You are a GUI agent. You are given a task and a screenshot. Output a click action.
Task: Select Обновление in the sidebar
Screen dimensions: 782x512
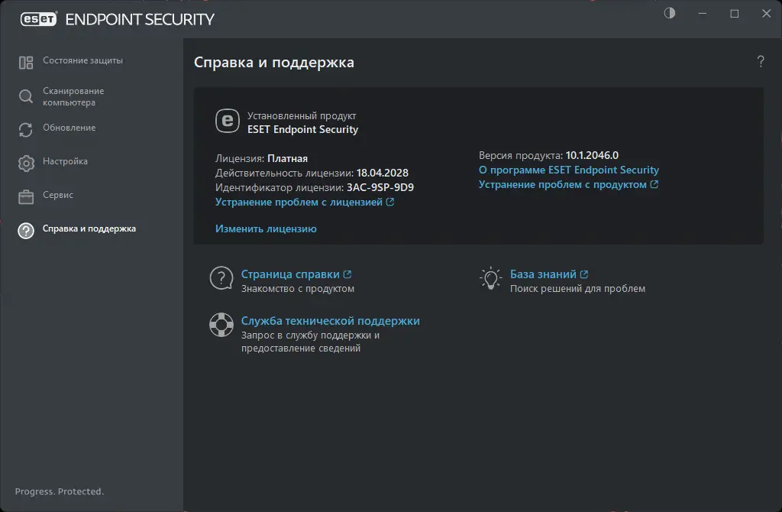[x=69, y=128]
